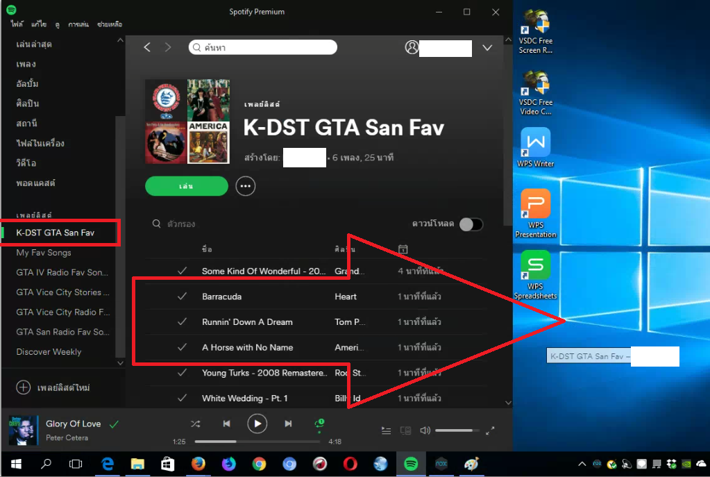Sort by date added calendar icon
Screen dimensions: 710x477
coord(403,249)
